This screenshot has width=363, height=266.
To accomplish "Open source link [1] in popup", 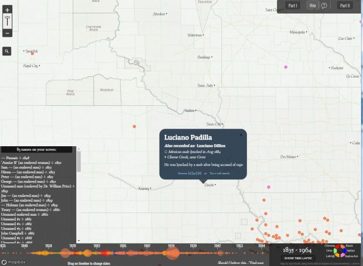I will [x=190, y=173].
